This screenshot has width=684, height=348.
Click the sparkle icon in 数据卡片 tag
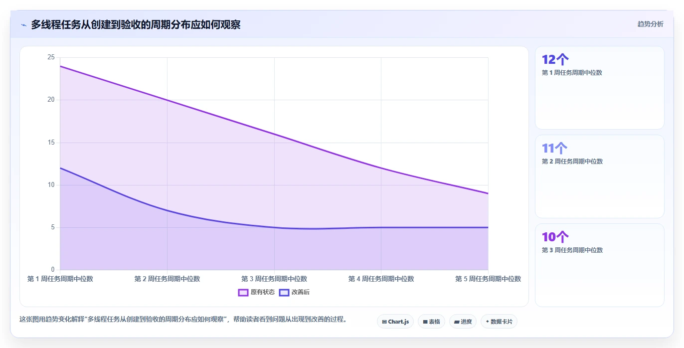(x=487, y=322)
